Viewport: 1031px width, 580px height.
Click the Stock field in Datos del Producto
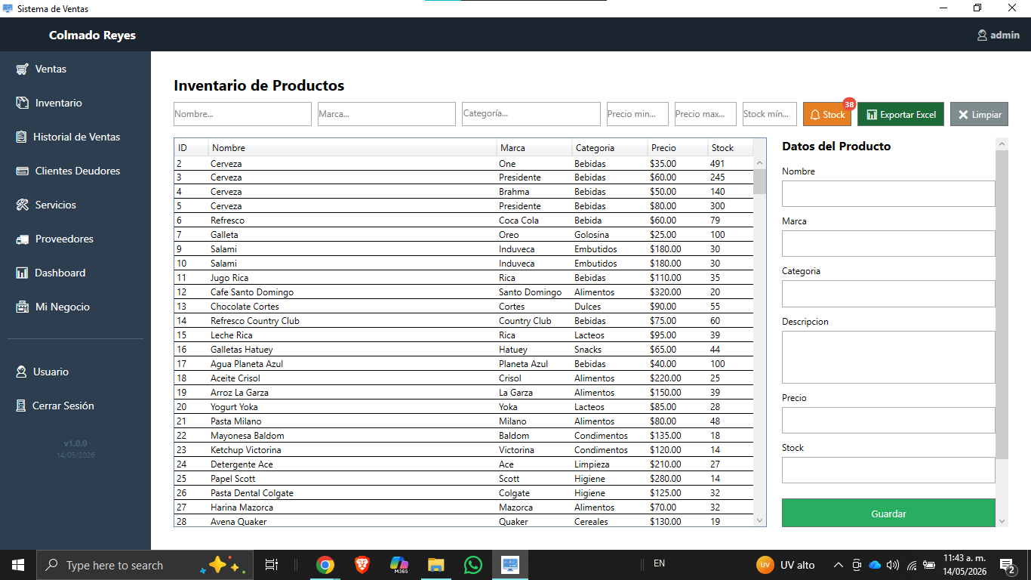[x=888, y=470]
